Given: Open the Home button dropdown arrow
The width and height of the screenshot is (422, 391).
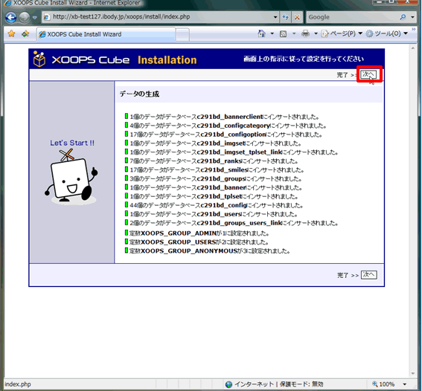Looking at the screenshot, I should 272,33.
